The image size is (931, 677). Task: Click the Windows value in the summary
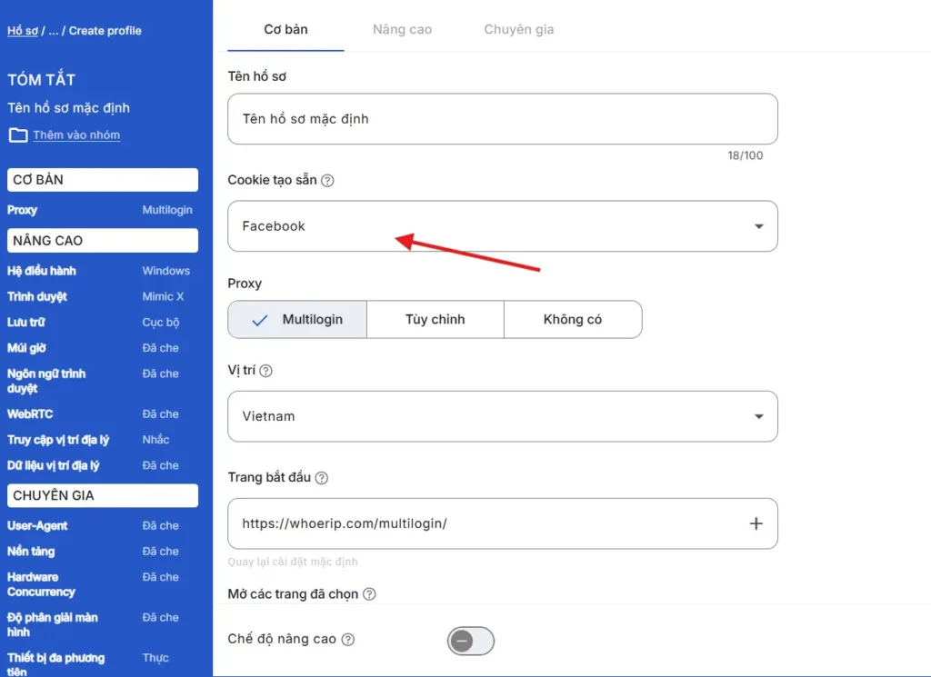165,271
